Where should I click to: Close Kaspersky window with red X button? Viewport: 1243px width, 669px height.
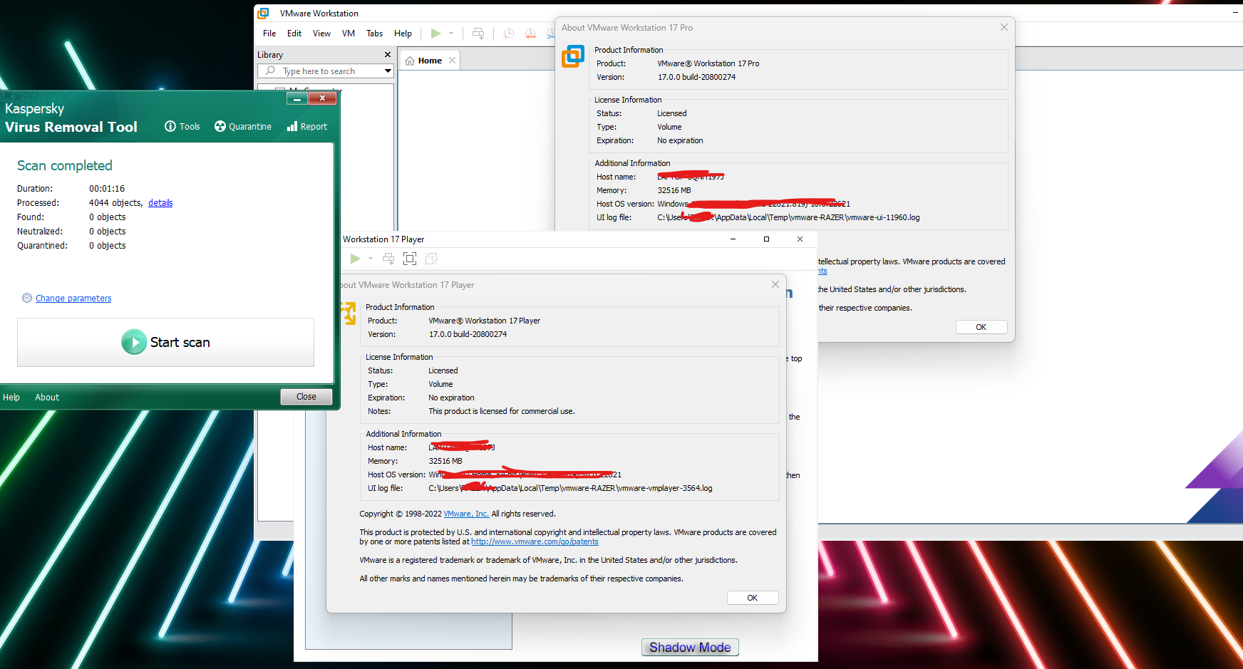322,98
